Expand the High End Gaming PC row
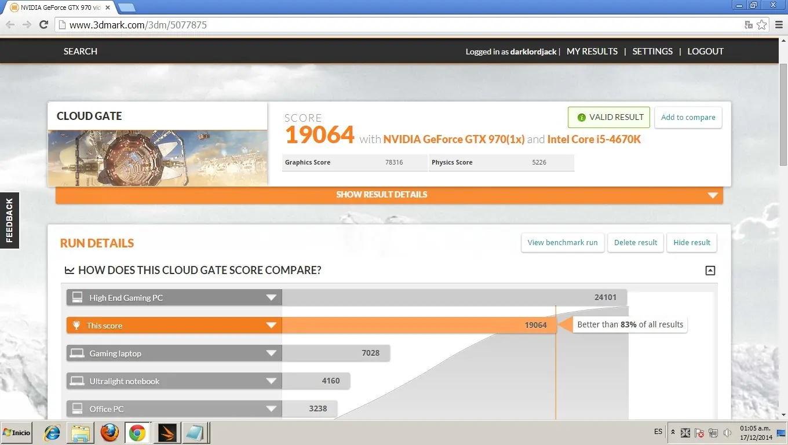The height and width of the screenshot is (445, 788). 271,298
